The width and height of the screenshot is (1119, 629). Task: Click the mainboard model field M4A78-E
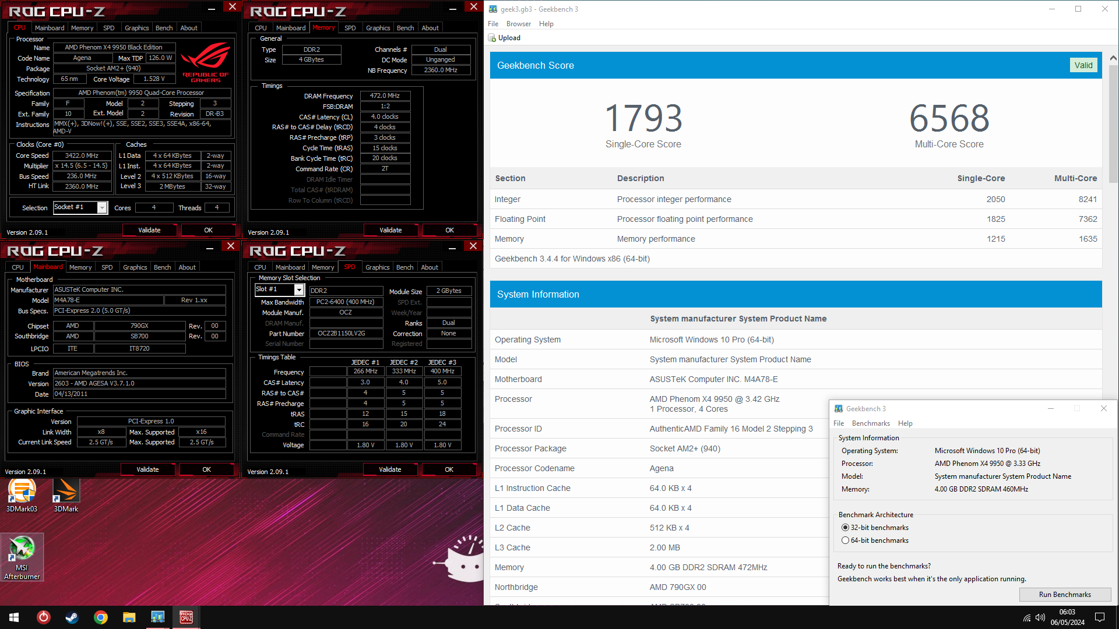coord(108,301)
